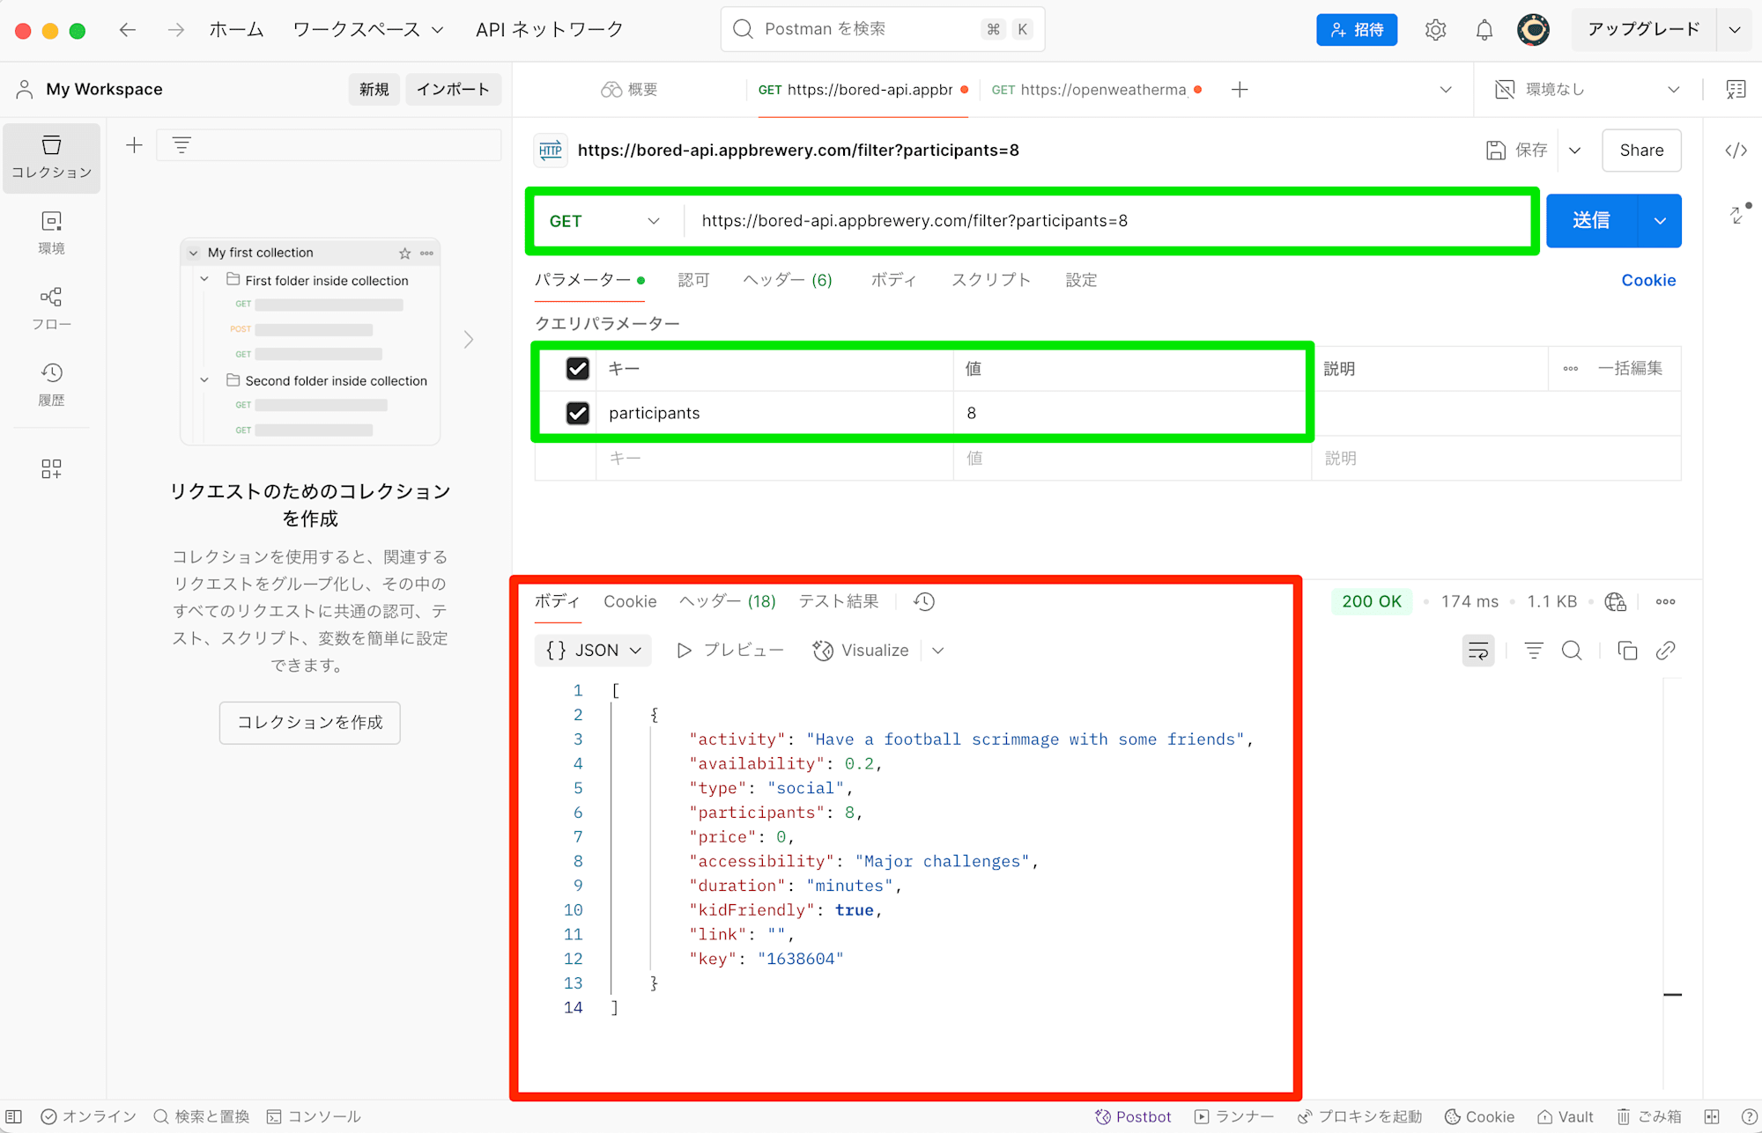
Task: Switch to the 認可 tab
Action: 693,280
